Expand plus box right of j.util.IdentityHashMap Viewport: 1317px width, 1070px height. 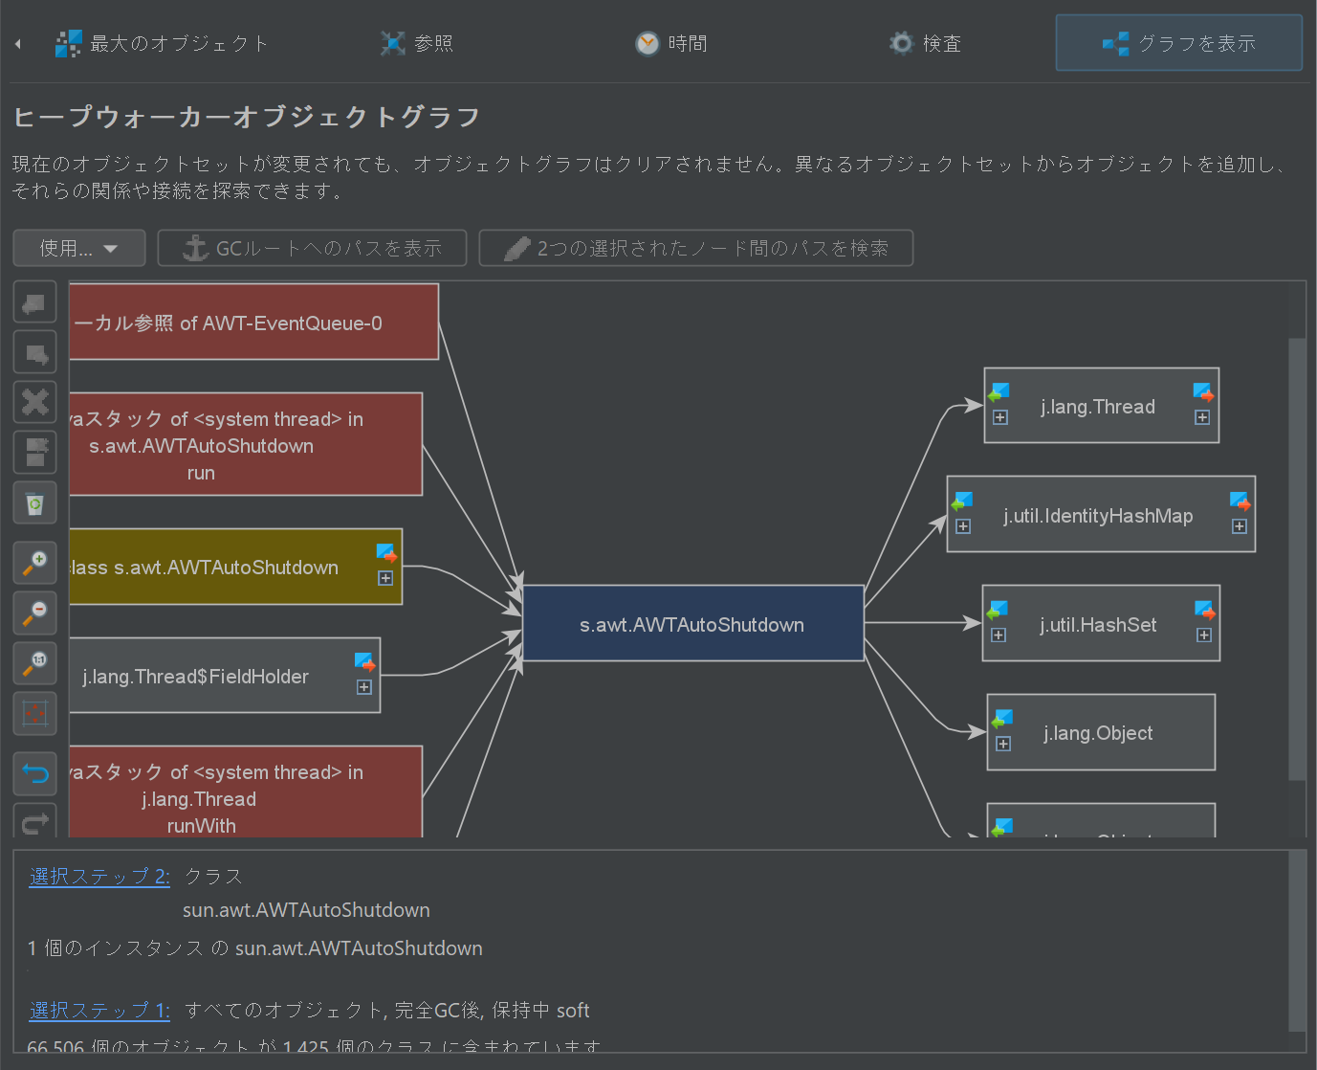(1240, 526)
